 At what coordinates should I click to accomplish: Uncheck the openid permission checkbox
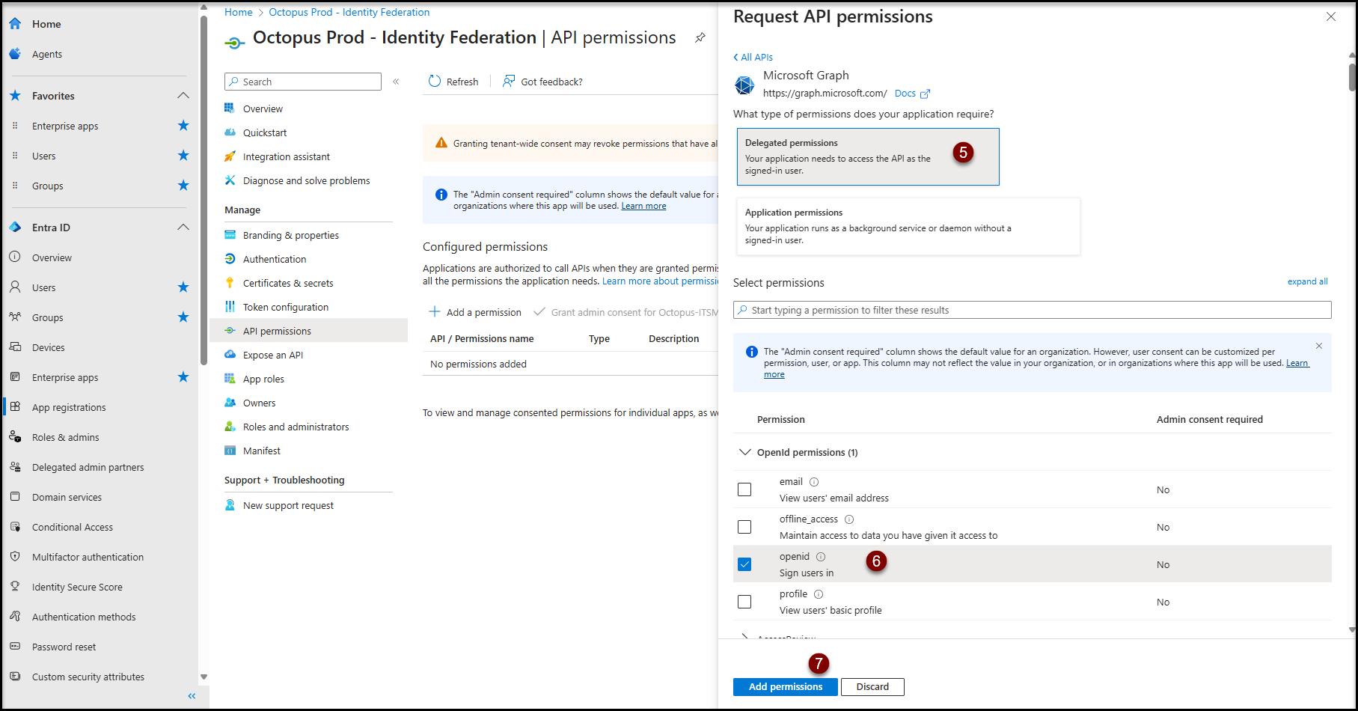[x=744, y=564]
